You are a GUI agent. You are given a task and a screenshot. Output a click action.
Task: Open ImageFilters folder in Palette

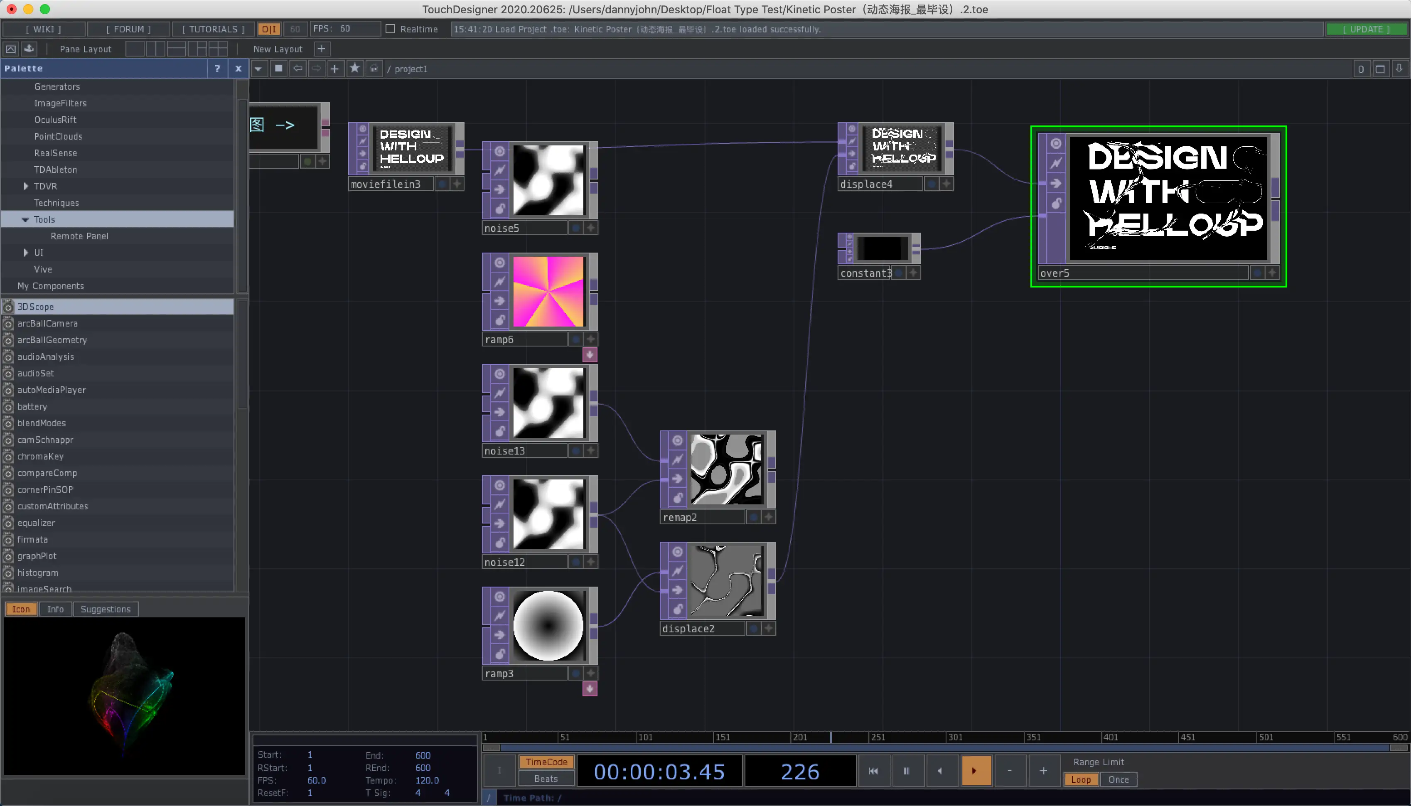60,103
